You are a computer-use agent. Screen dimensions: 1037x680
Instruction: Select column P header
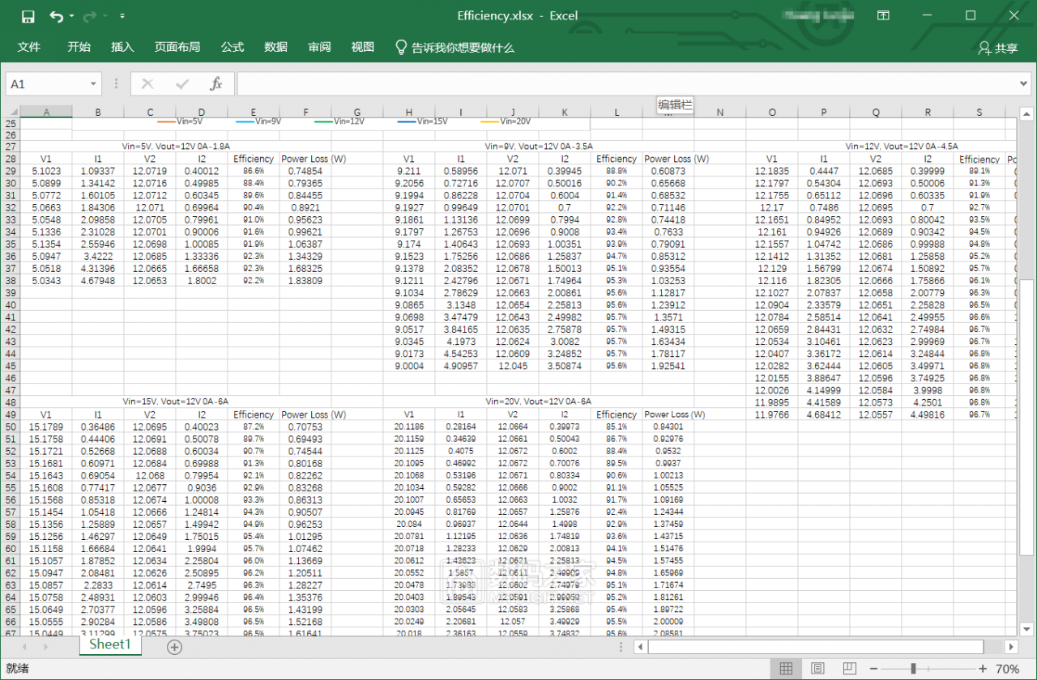coord(824,112)
